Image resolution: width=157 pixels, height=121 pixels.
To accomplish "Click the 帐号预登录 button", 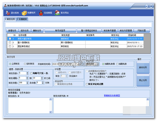I will [x=60, y=30].
